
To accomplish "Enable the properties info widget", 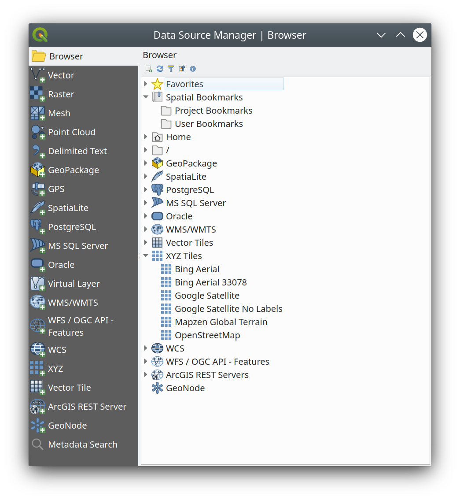I will coord(193,69).
